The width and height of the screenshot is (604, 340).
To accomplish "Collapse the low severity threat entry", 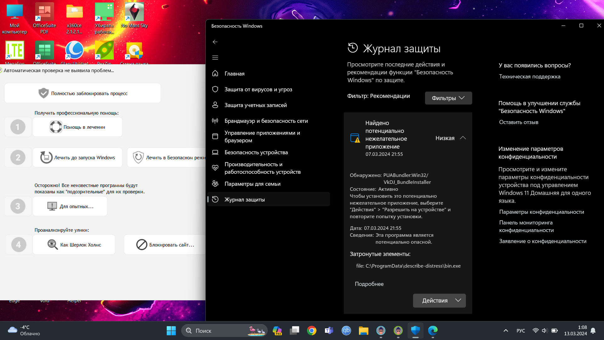I will pos(463,138).
